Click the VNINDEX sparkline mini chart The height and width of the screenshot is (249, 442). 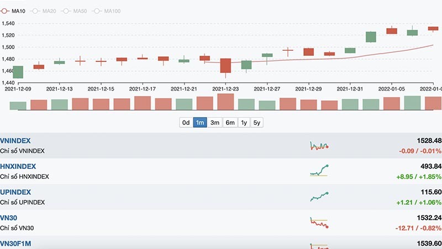[319, 146]
